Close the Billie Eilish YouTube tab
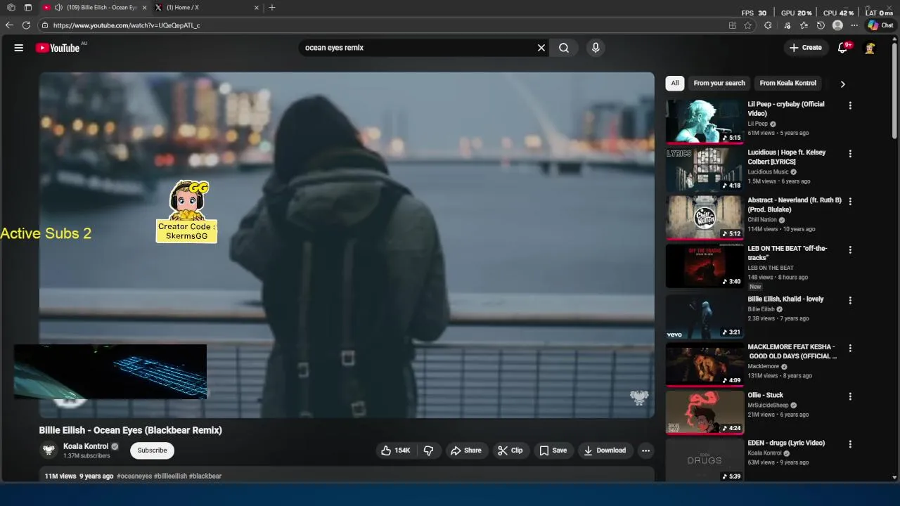Screen dimensions: 900x506 click(144, 8)
